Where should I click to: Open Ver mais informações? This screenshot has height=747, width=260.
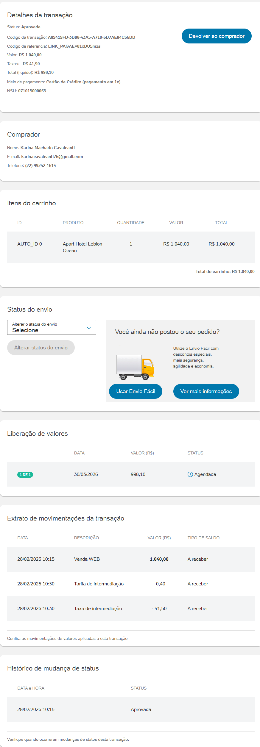(206, 391)
